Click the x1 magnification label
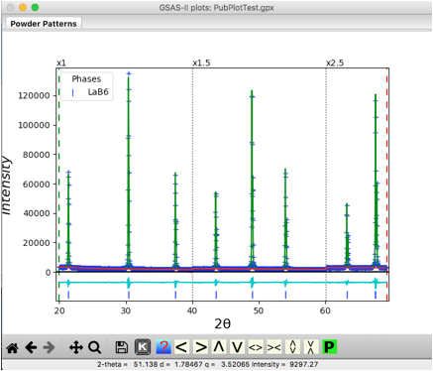This screenshot has height=371, width=433. click(x=61, y=62)
